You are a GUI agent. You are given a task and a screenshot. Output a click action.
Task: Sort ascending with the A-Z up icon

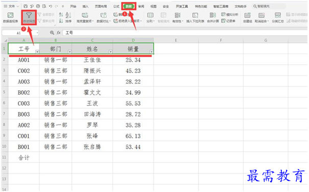61,15
